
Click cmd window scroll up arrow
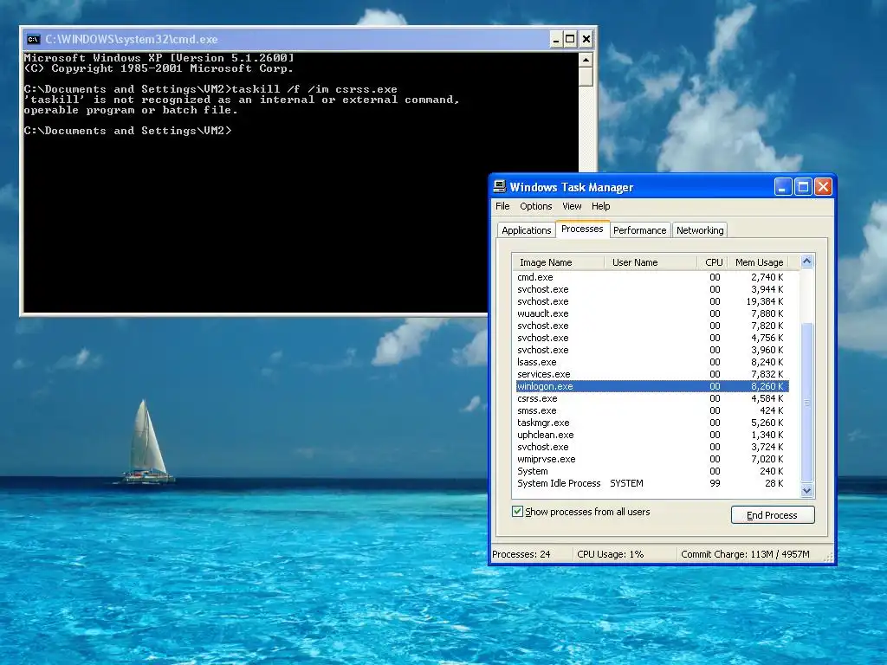click(586, 60)
